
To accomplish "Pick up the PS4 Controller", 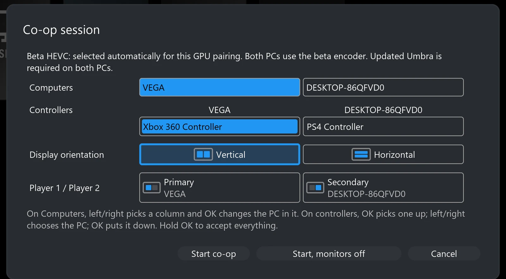I will point(383,127).
